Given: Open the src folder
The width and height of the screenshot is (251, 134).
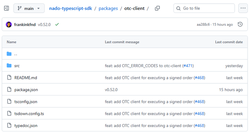Looking at the screenshot, I should pyautogui.click(x=17, y=66).
